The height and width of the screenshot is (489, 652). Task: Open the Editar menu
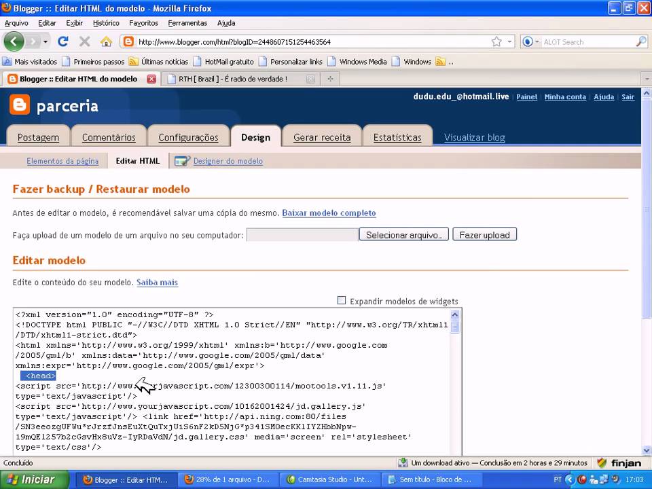pos(47,23)
